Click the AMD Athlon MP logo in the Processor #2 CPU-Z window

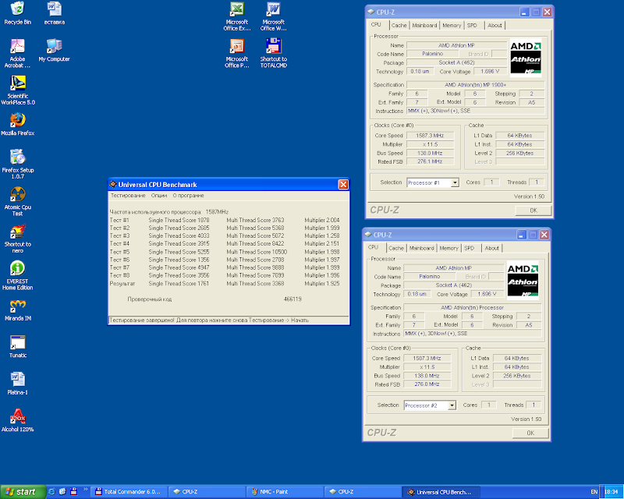click(523, 281)
